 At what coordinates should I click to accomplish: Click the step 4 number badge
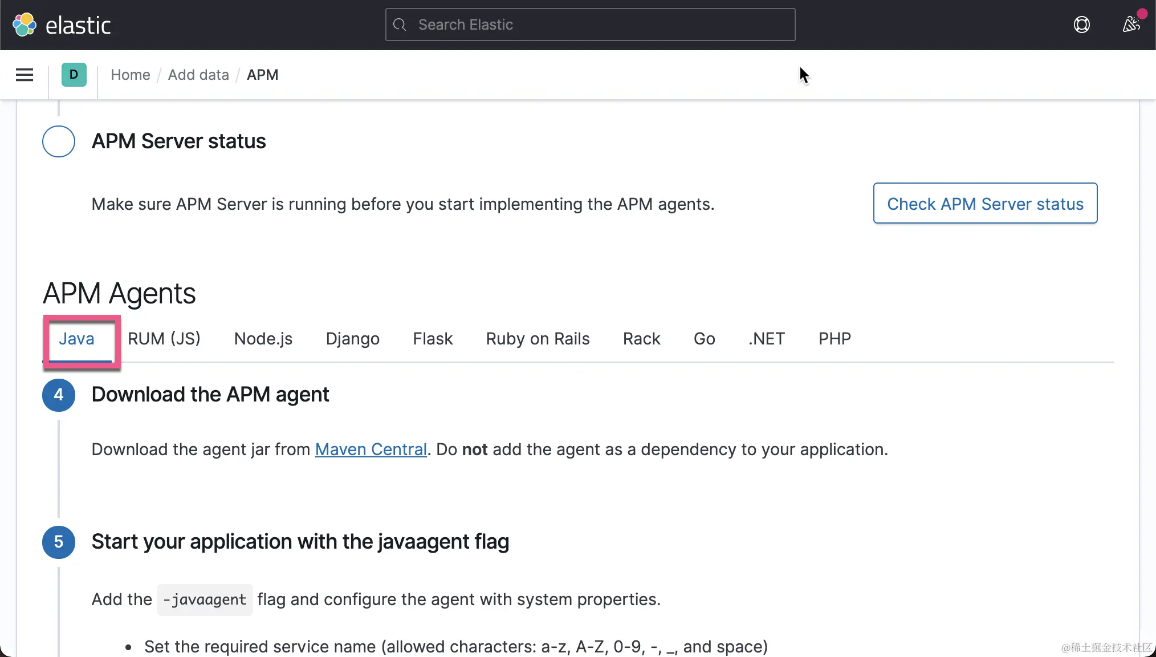tap(59, 395)
